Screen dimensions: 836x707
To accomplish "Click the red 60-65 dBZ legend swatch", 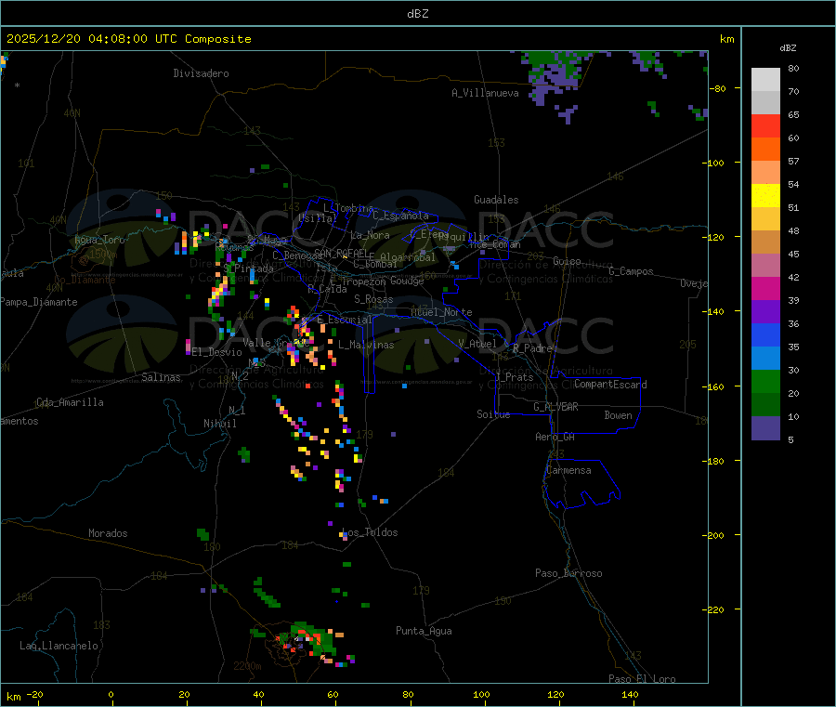I will [765, 125].
